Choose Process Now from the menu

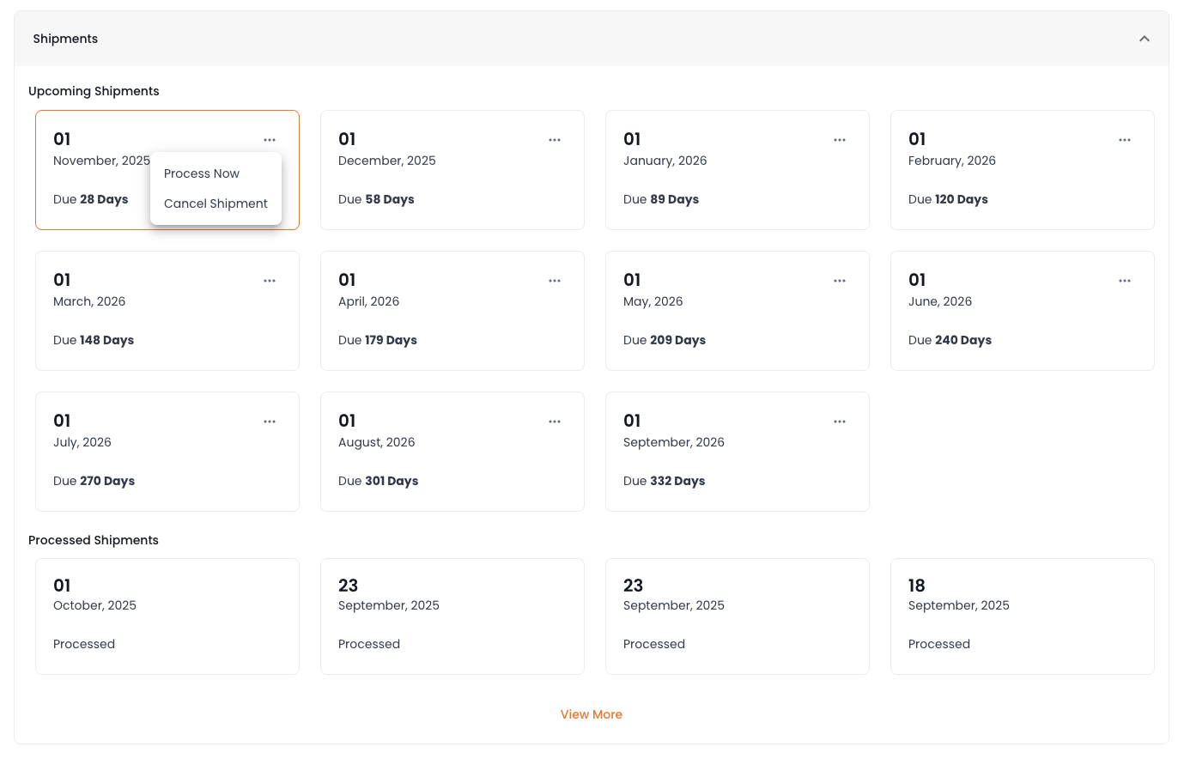coord(202,173)
